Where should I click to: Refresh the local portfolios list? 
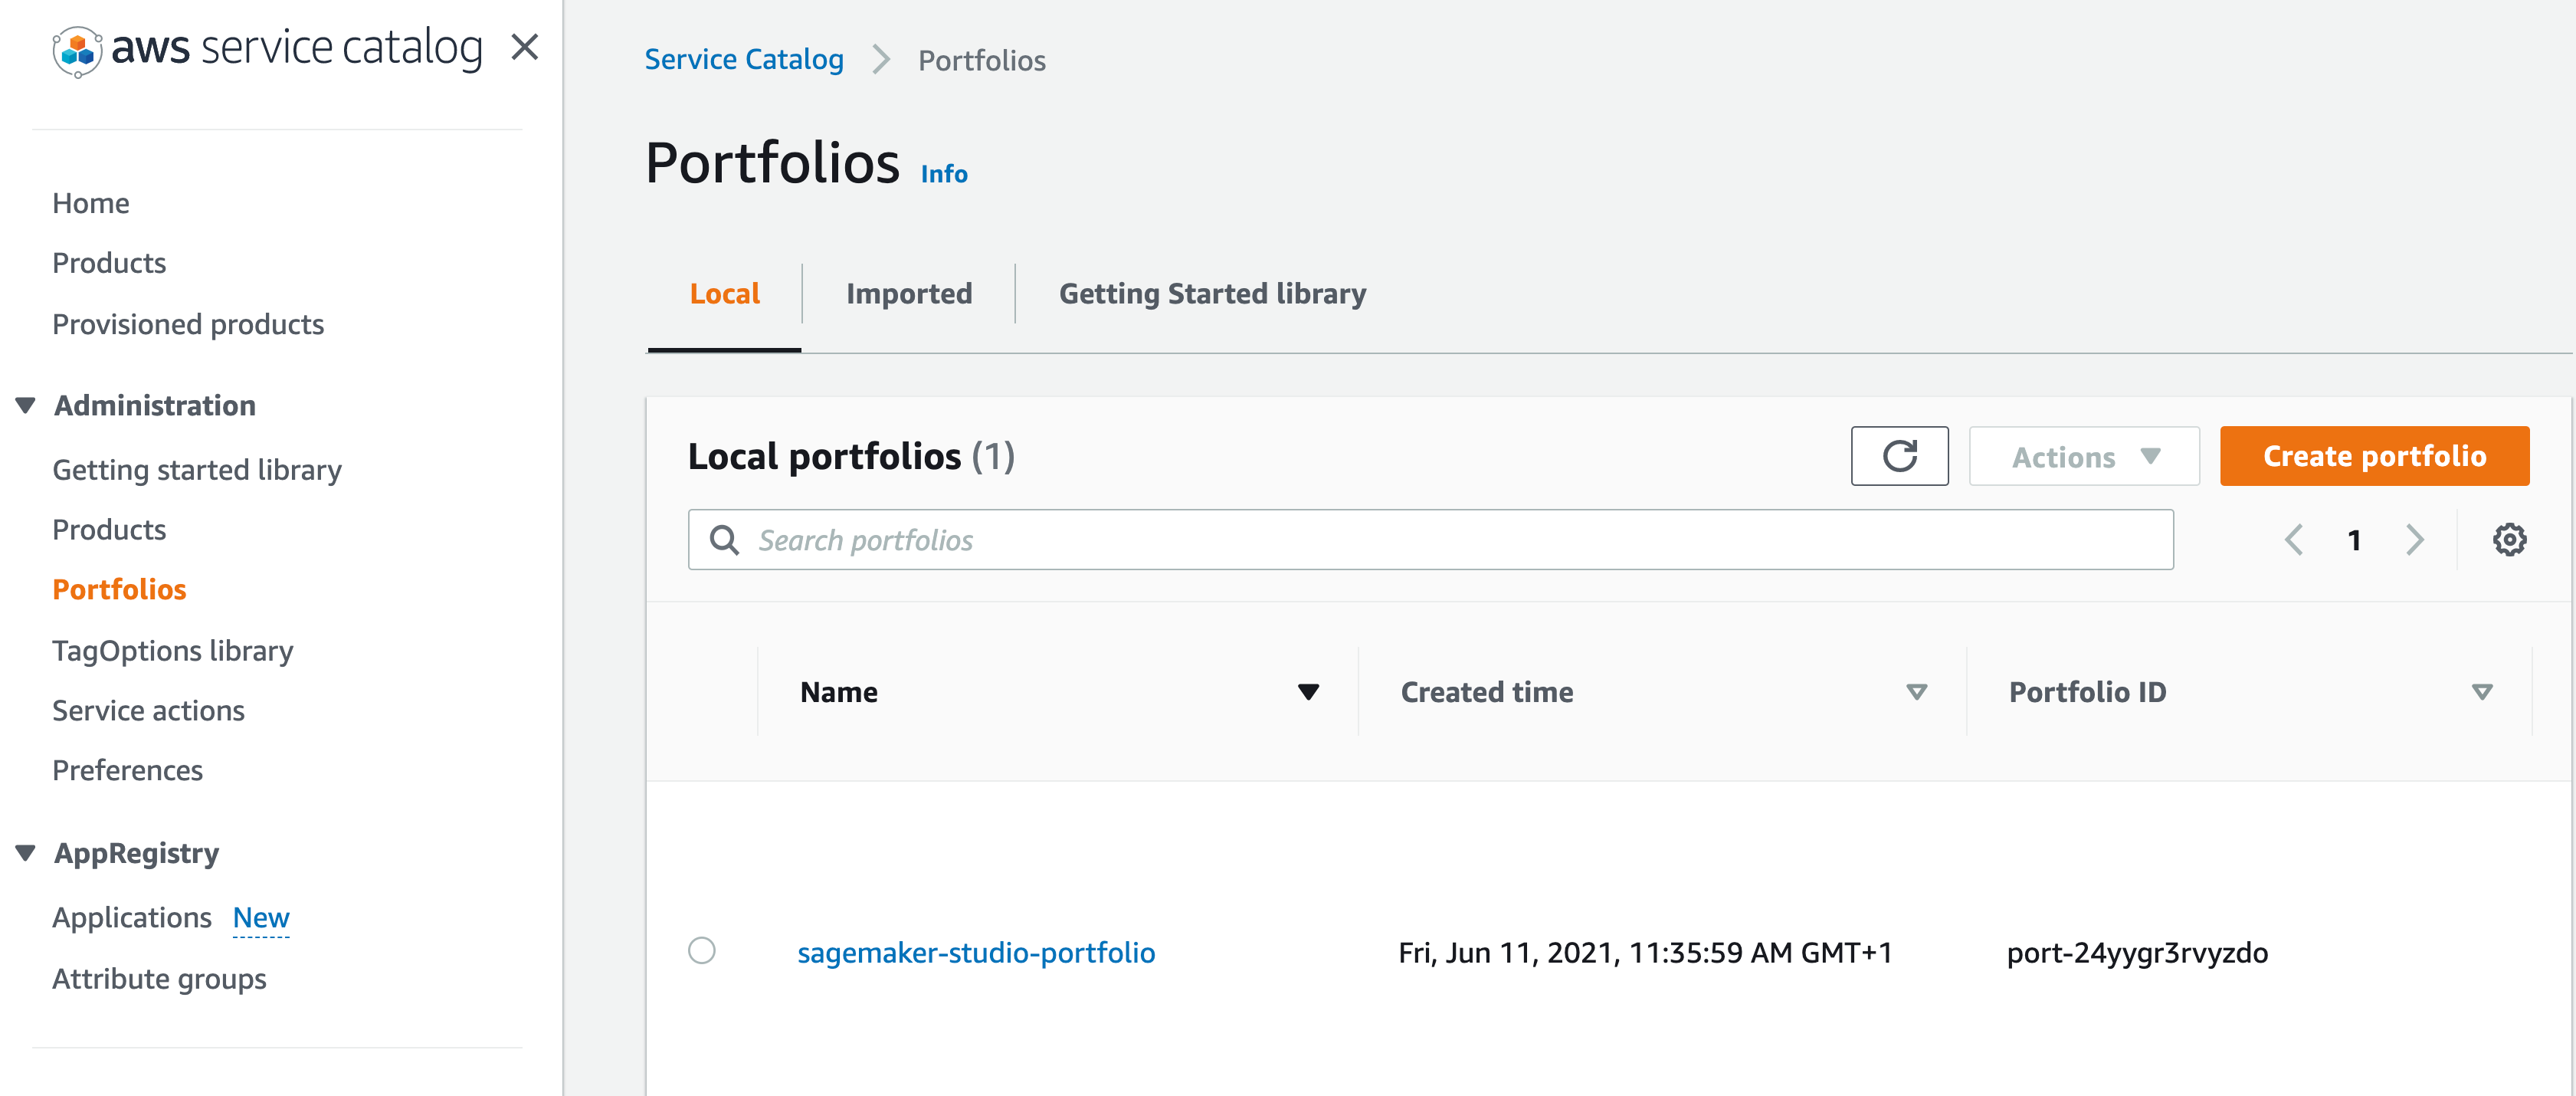[1899, 456]
